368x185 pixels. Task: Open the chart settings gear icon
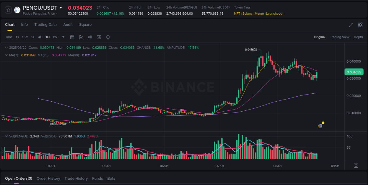tap(108, 37)
